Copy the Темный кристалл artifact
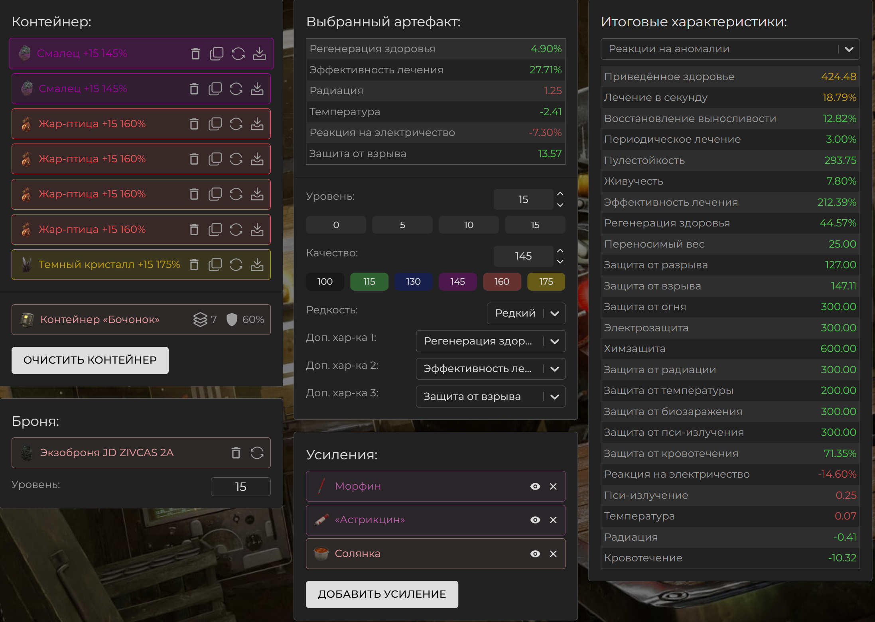The width and height of the screenshot is (875, 622). (215, 264)
